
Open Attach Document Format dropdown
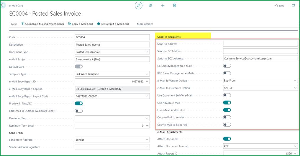click(295, 146)
